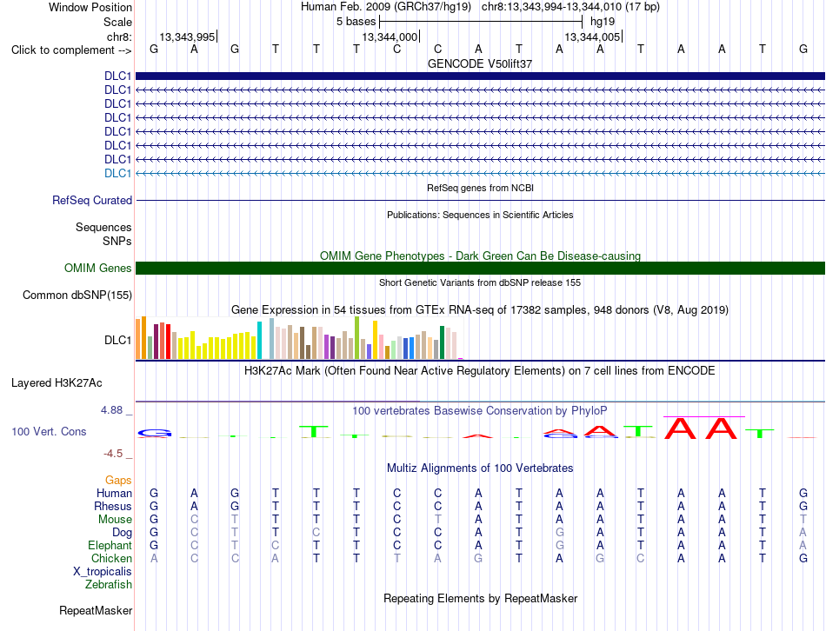Click the tall lime green GTEx expression bar

pos(357,337)
